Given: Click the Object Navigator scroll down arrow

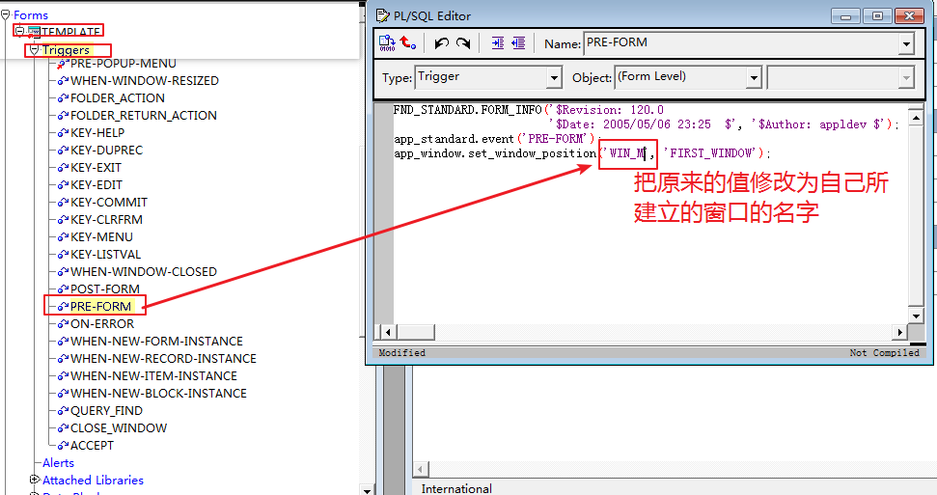Looking at the screenshot, I should click(x=366, y=489).
